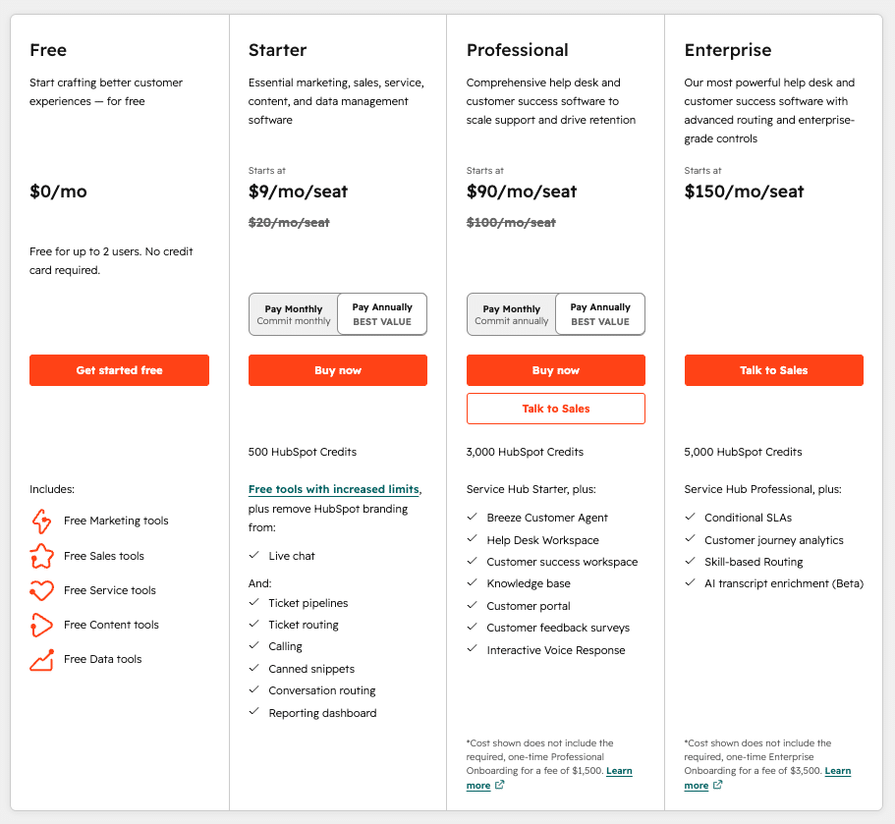Switch Starter billing to Pay Annually
This screenshot has width=895, height=824.
pyautogui.click(x=382, y=313)
